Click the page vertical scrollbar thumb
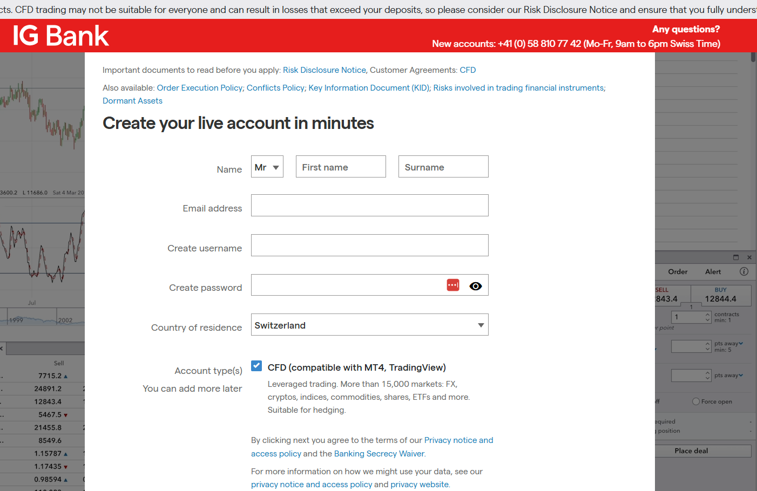Viewport: 757px width, 491px height. click(x=753, y=57)
